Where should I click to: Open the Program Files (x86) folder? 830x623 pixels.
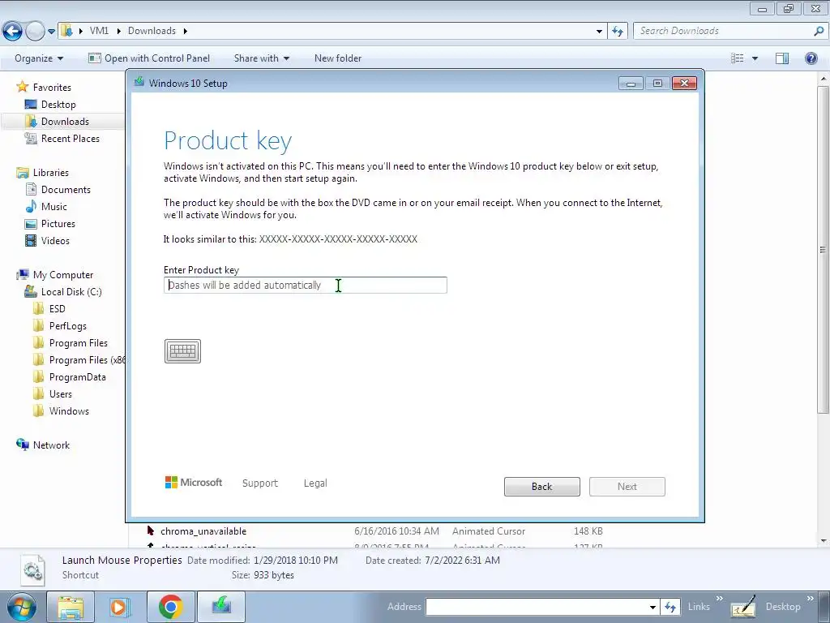(88, 359)
